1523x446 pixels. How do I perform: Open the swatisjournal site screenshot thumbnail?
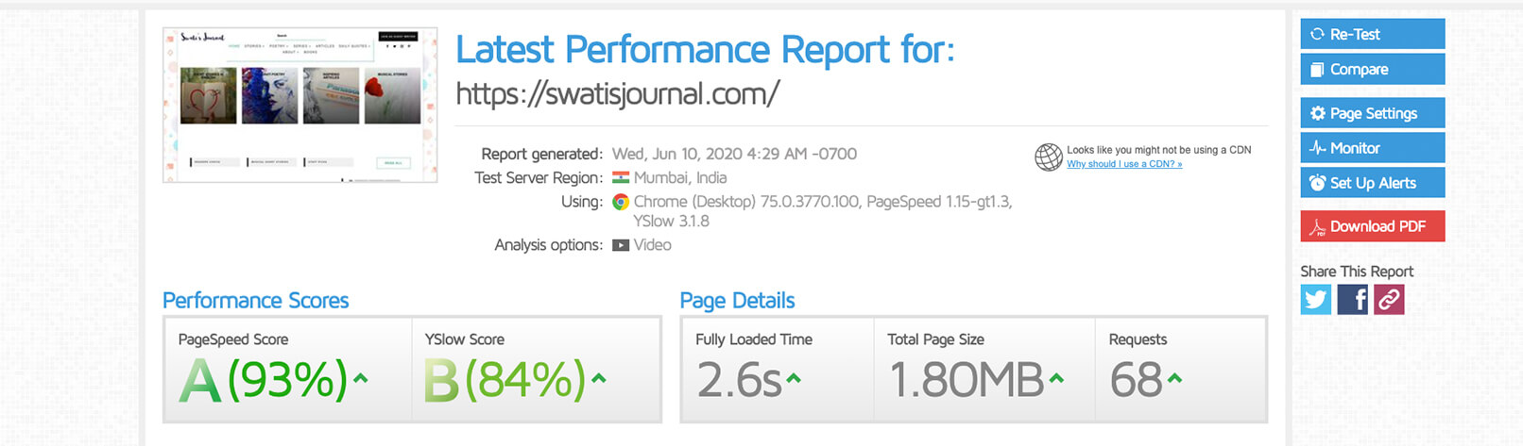tap(300, 105)
